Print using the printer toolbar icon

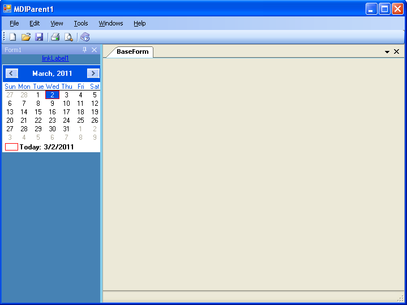pos(55,37)
